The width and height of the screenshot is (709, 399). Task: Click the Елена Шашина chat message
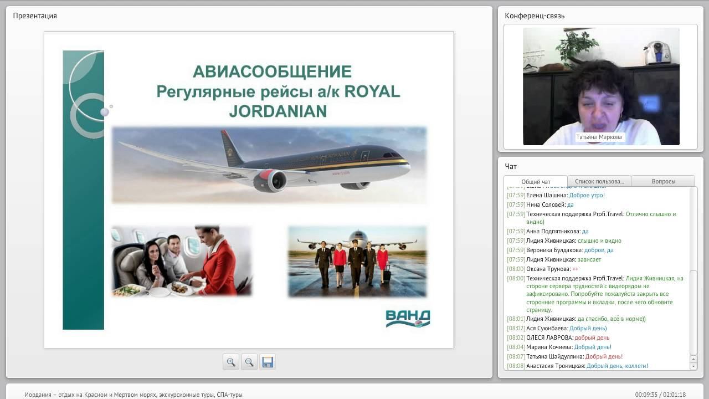556,195
